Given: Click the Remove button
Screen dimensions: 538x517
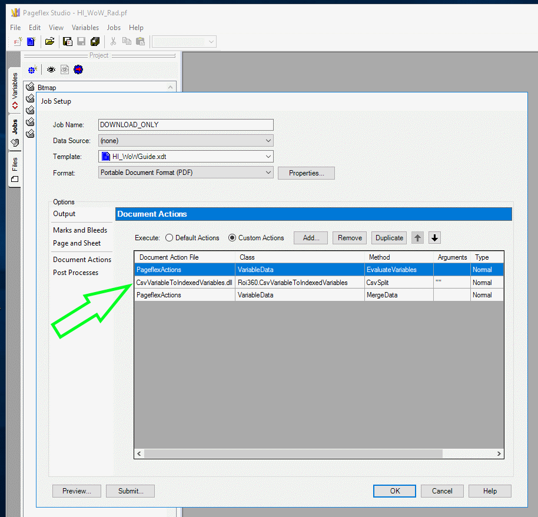Looking at the screenshot, I should tap(350, 238).
